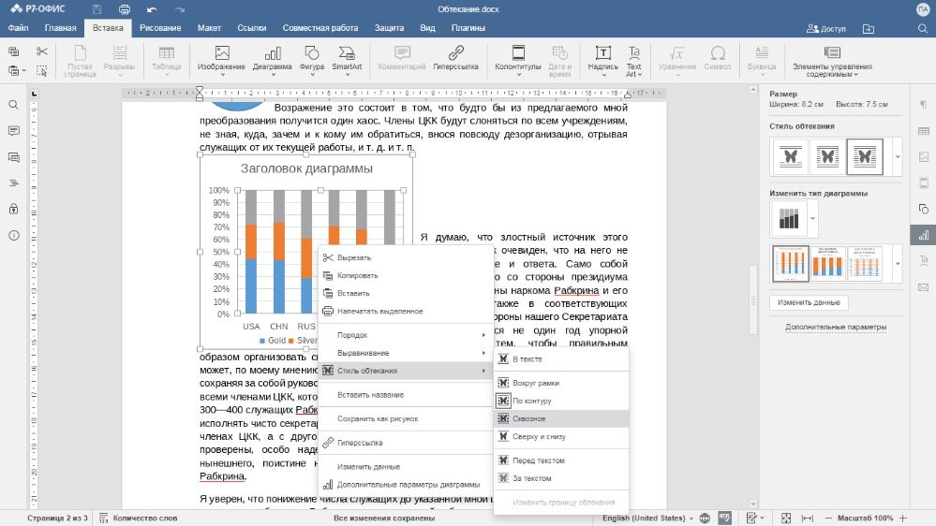
Task: Select the Сквозное wrapping style
Action: tap(528, 418)
